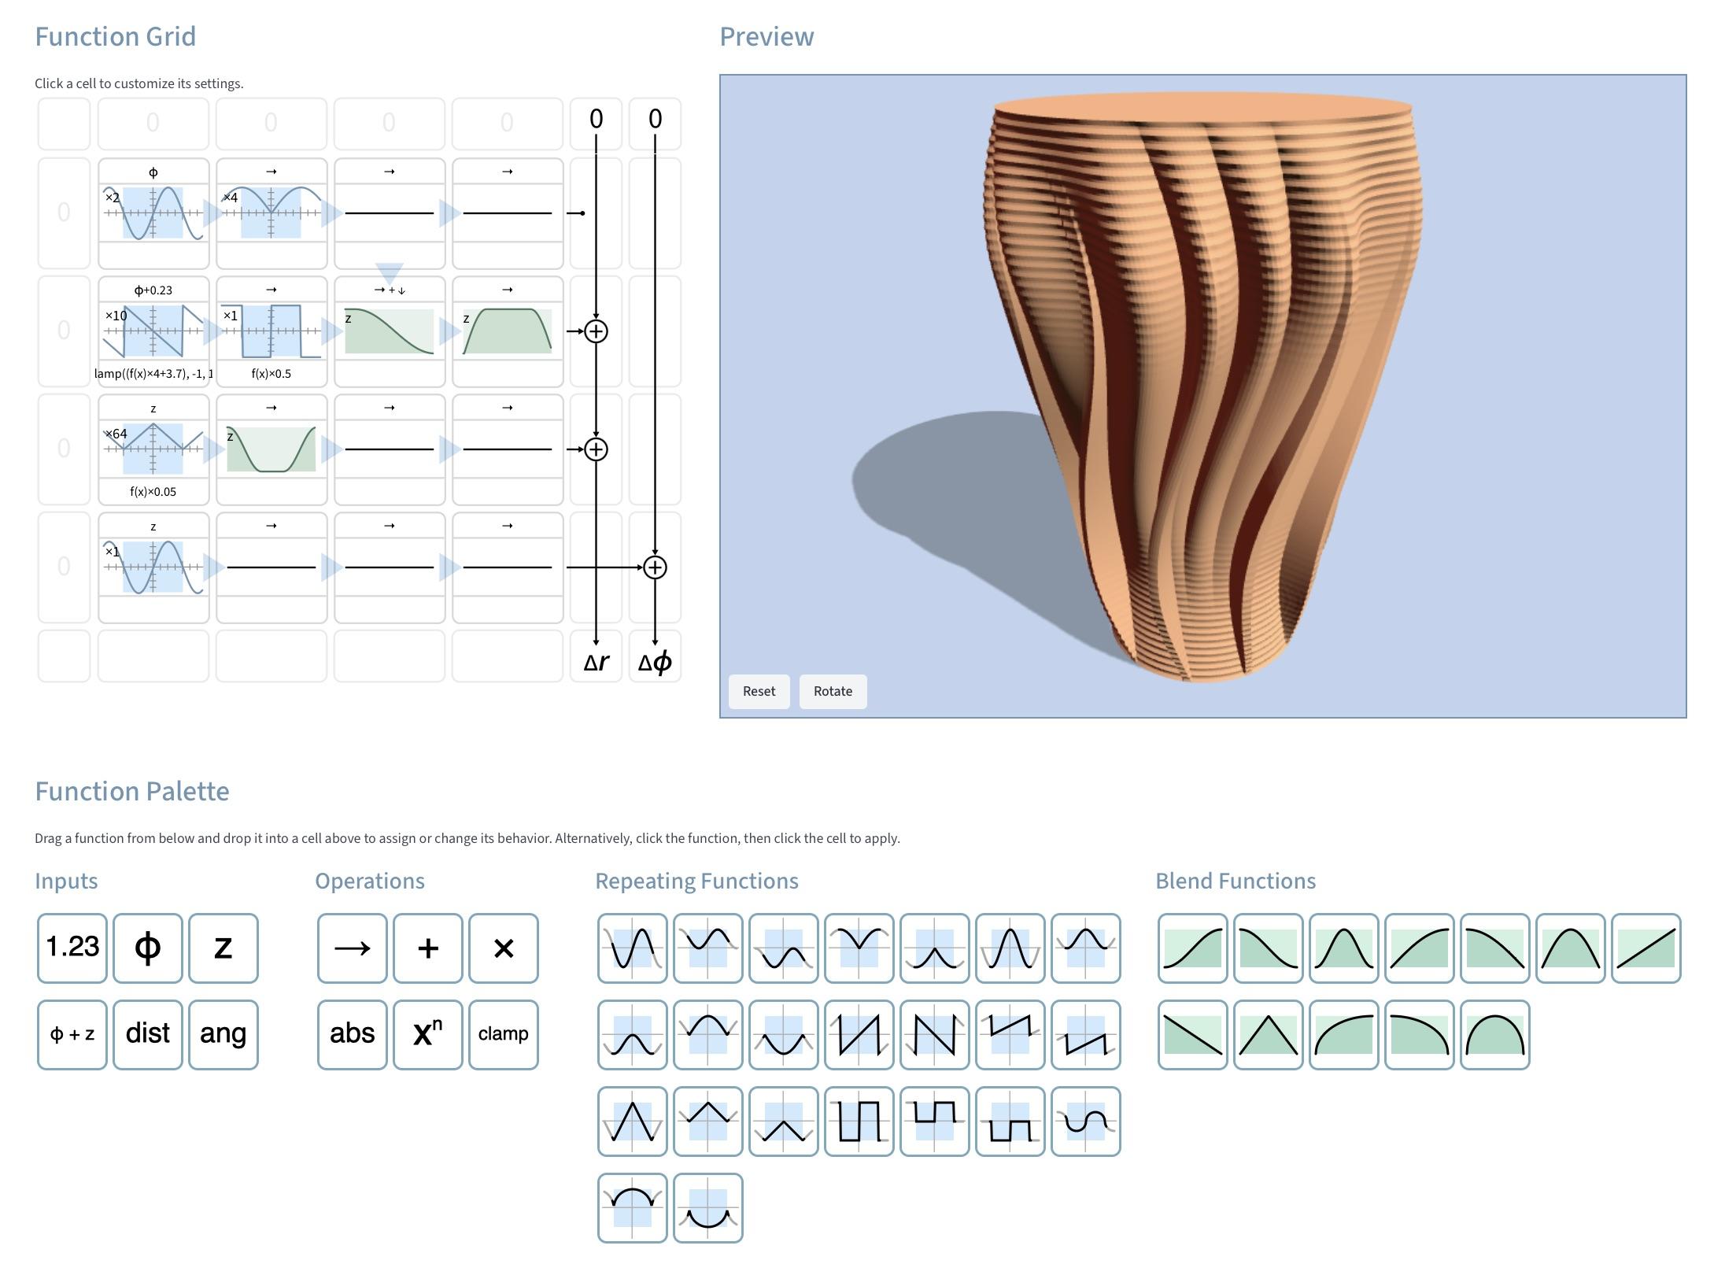This screenshot has width=1725, height=1275.
Task: Pick the xⁿ power operation tile
Action: coord(427,1034)
